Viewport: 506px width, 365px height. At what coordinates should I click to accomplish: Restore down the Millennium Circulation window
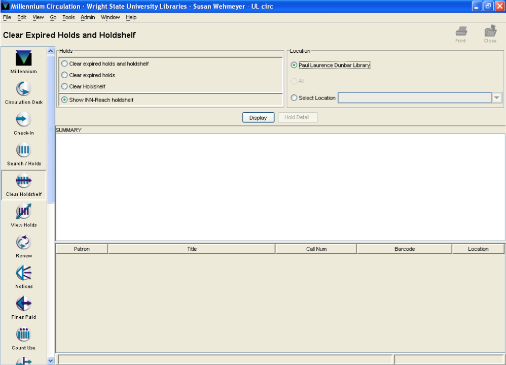[x=488, y=6]
